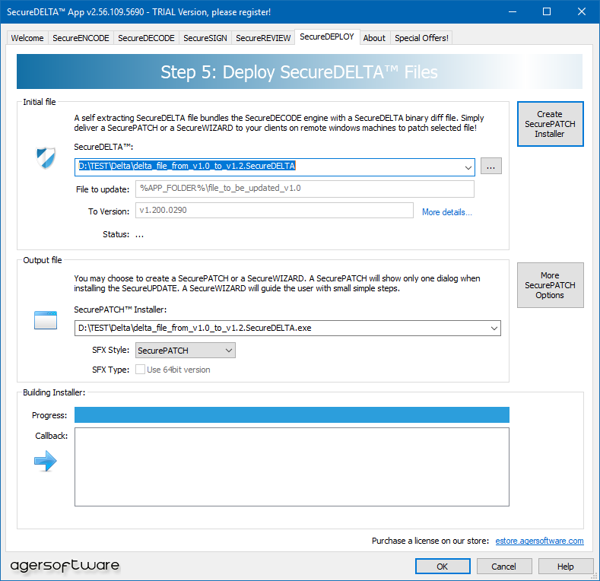Open More SecurePATCH Options
The height and width of the screenshot is (581, 600).
pyautogui.click(x=550, y=285)
